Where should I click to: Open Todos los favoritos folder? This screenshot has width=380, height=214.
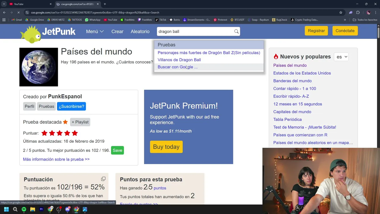click(x=365, y=20)
